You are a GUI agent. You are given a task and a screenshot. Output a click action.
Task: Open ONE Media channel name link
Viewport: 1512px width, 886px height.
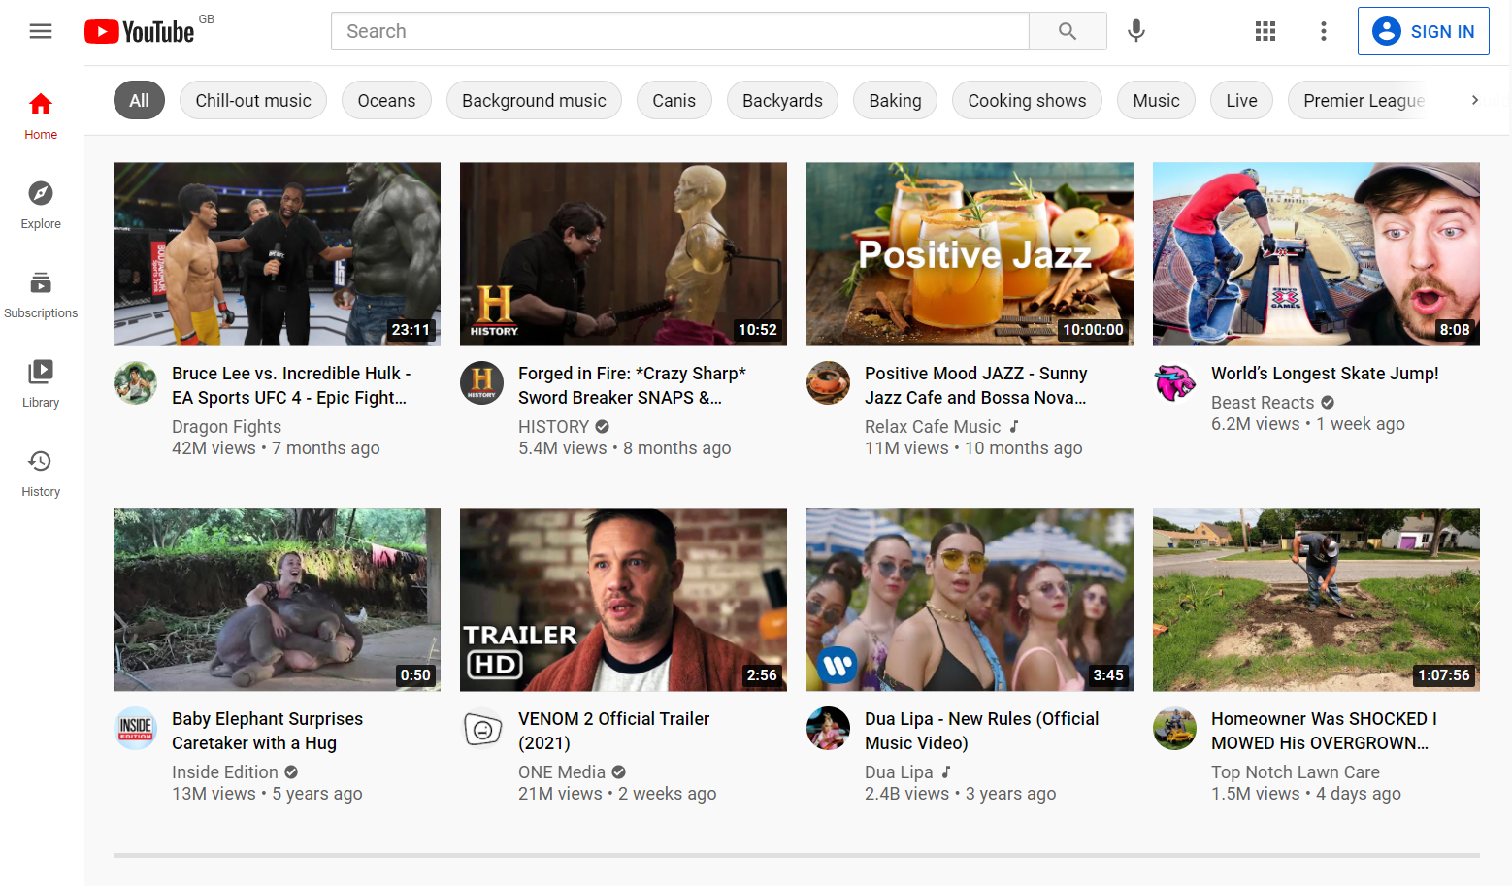pyautogui.click(x=562, y=771)
